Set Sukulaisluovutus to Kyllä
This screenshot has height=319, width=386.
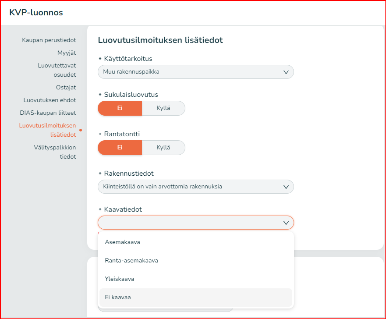tap(163, 108)
